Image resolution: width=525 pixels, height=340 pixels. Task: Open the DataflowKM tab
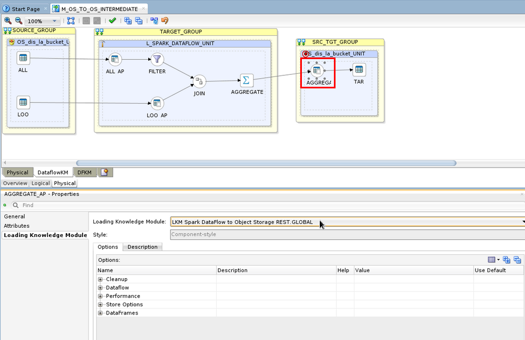(53, 172)
